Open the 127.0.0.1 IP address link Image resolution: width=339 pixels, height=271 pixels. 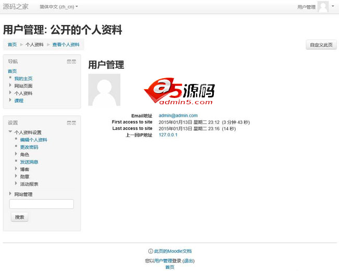click(x=168, y=135)
